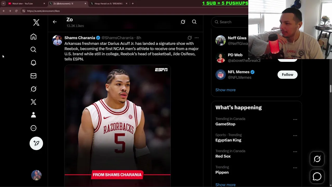Open Notifications bell in the sidebar
332x187 pixels.
[x=33, y=63]
